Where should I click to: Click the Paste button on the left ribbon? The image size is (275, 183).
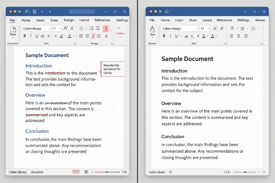[x=13, y=31]
